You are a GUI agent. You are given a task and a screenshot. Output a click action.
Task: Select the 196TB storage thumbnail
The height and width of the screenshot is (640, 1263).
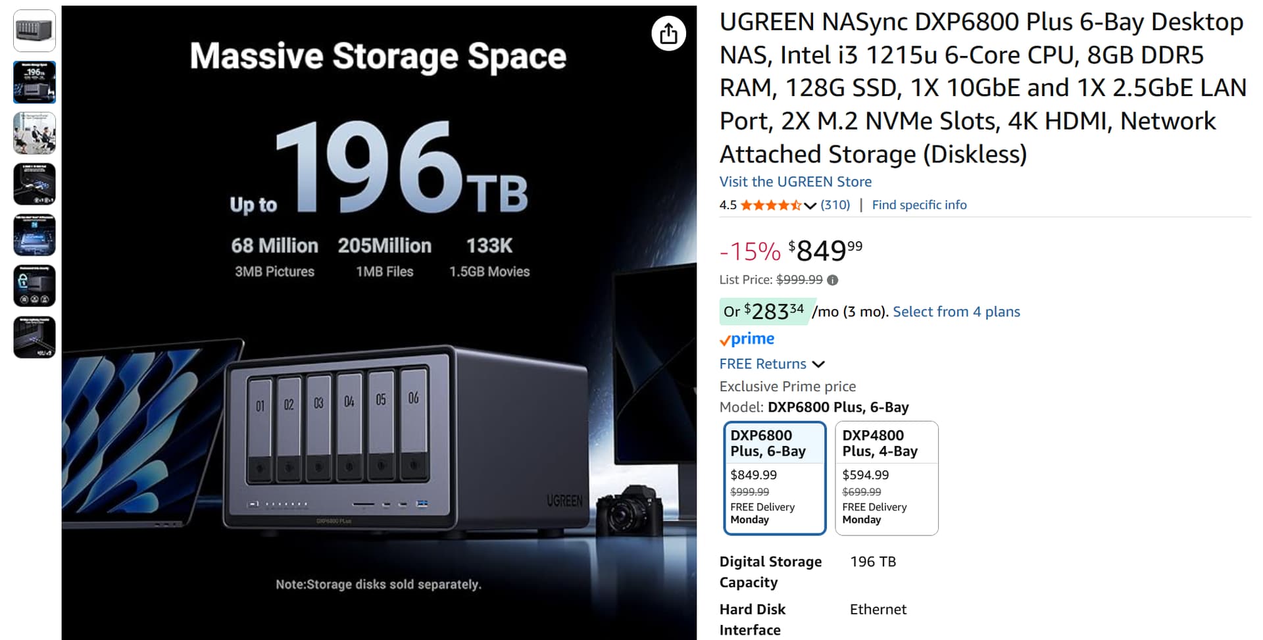coord(35,82)
